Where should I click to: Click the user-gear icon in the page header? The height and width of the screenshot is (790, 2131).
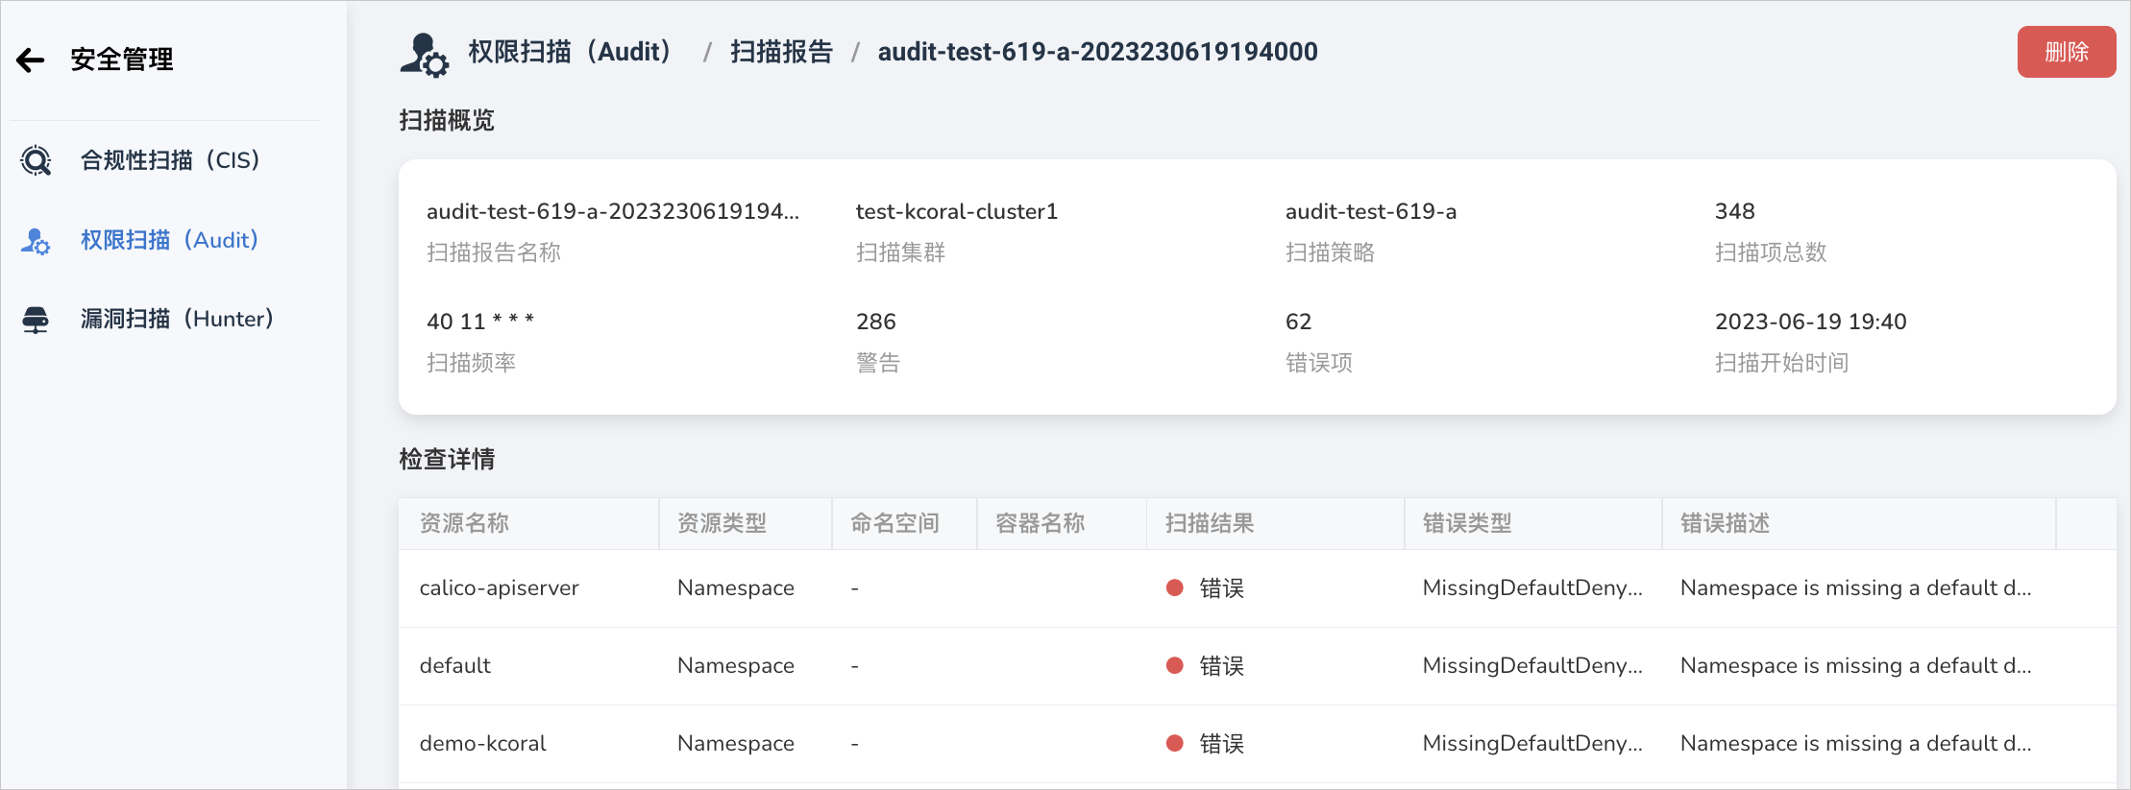pyautogui.click(x=424, y=55)
